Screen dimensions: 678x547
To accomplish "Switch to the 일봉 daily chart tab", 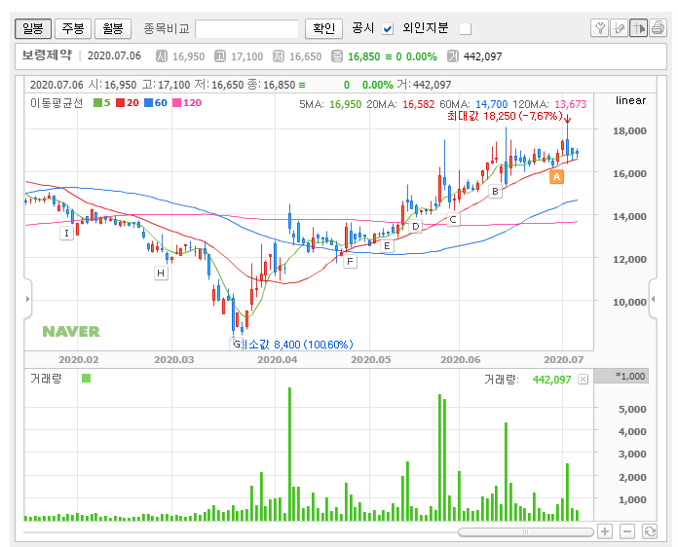I will pos(33,28).
